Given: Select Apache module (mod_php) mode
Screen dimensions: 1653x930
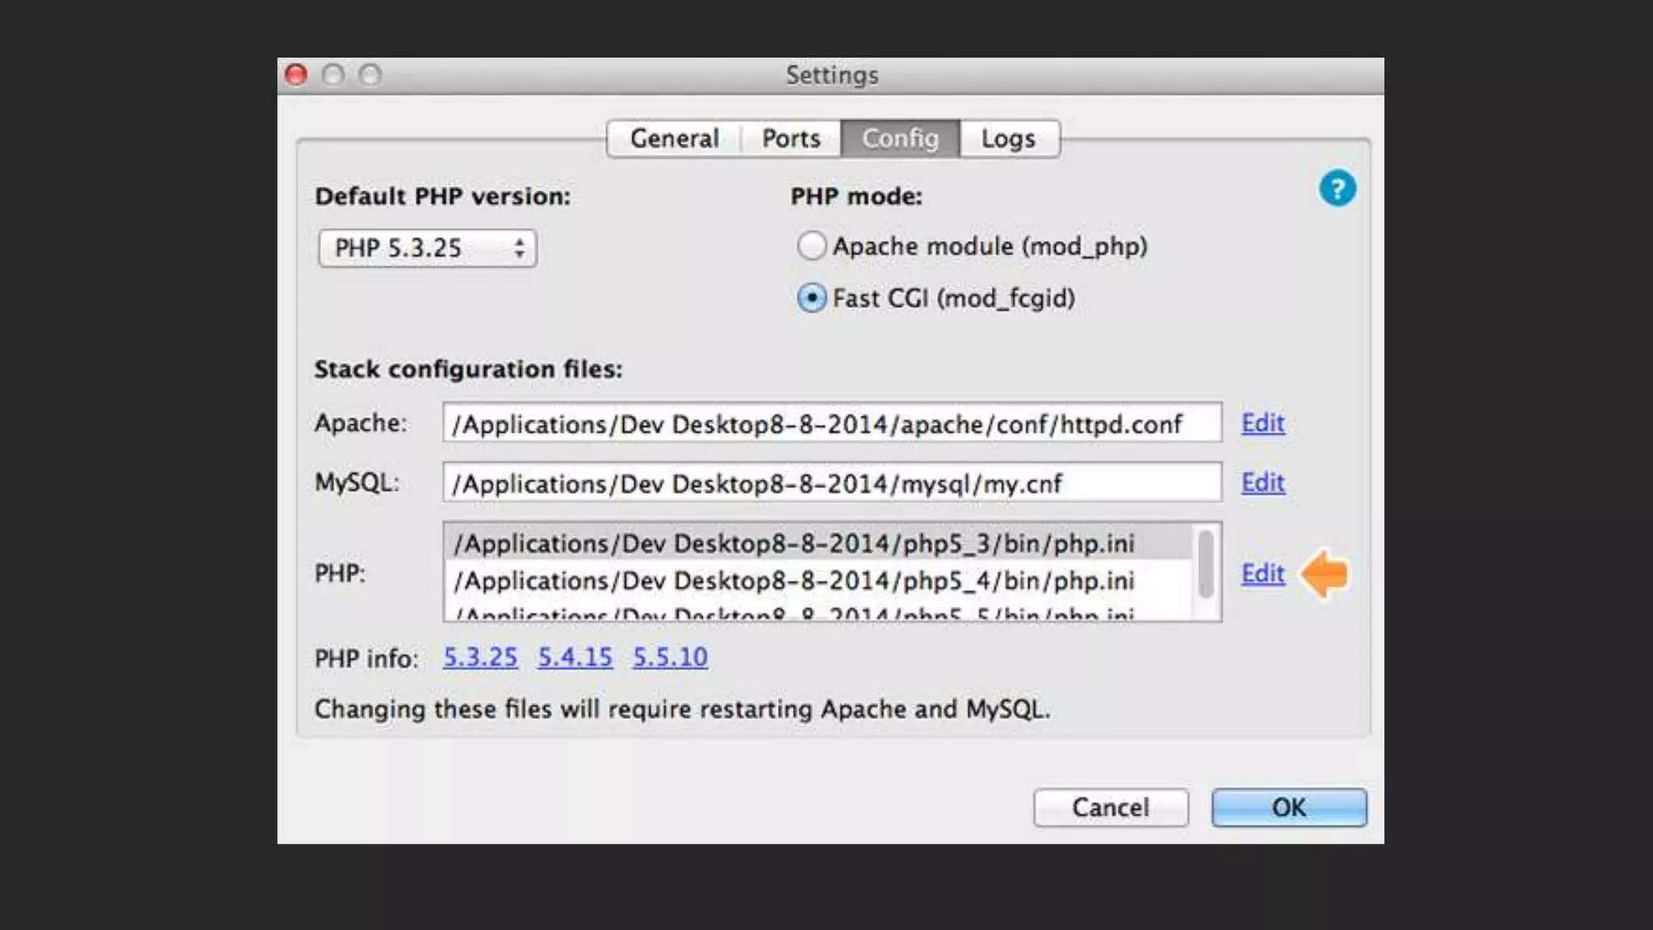Looking at the screenshot, I should 811,246.
